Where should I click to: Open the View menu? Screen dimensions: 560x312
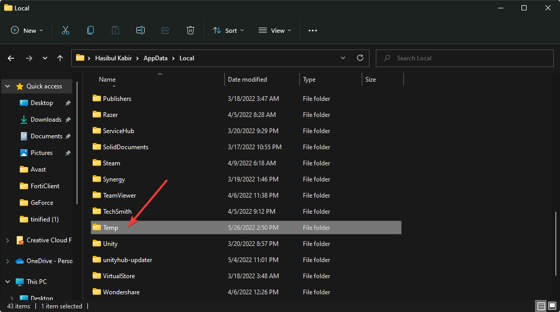point(274,30)
